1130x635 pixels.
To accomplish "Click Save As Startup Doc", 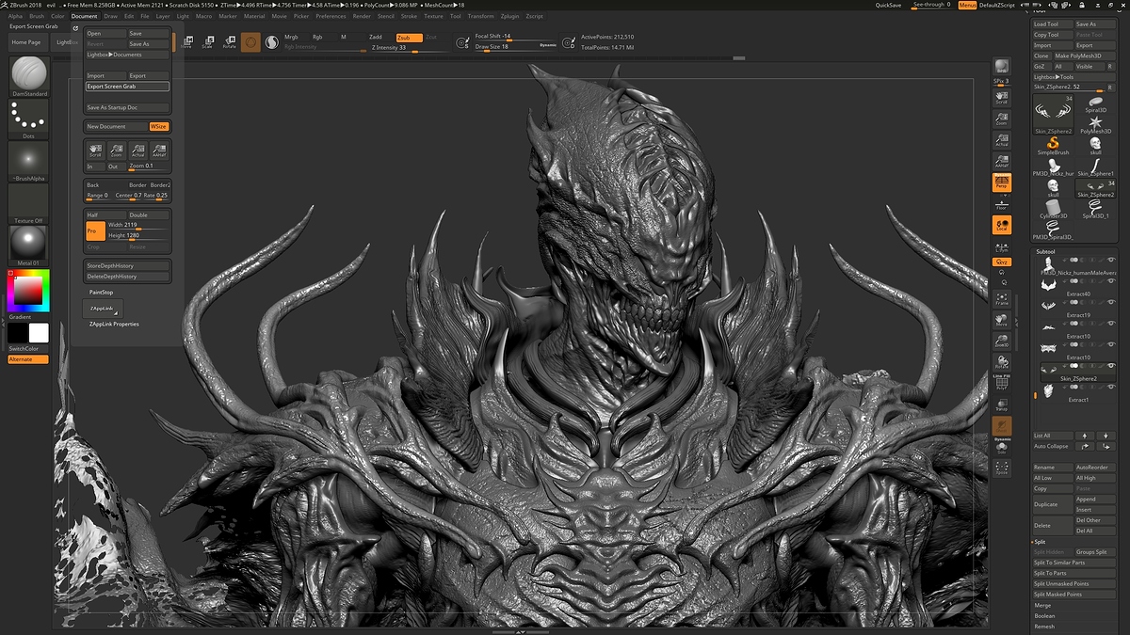I will point(127,107).
